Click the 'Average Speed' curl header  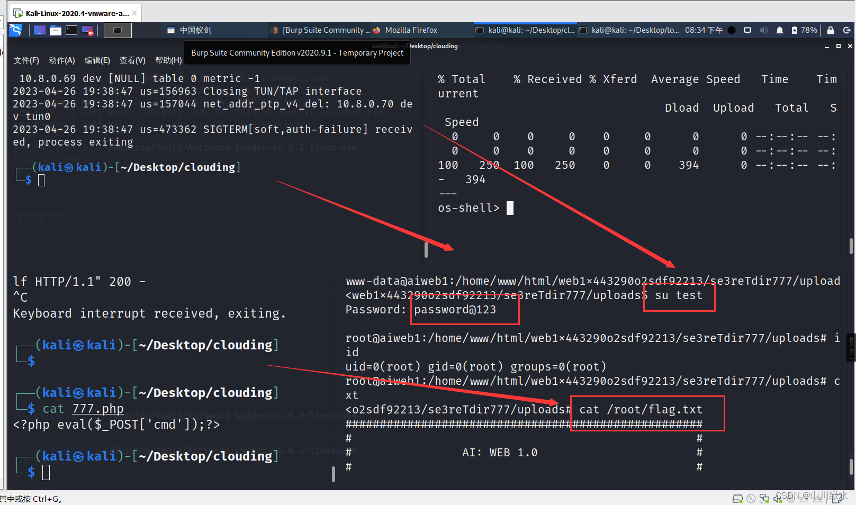pyautogui.click(x=696, y=79)
